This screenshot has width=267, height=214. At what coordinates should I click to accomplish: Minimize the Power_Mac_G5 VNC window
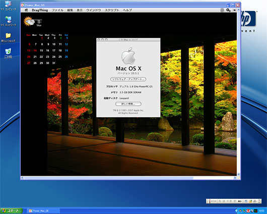pos(228,5)
